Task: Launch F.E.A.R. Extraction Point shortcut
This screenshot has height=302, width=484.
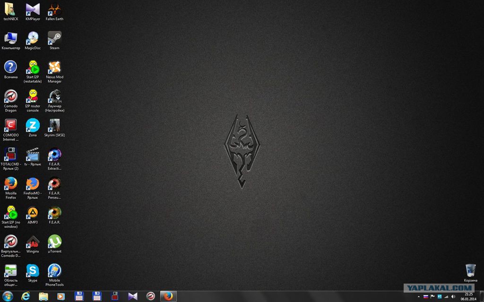Action: coord(55,159)
